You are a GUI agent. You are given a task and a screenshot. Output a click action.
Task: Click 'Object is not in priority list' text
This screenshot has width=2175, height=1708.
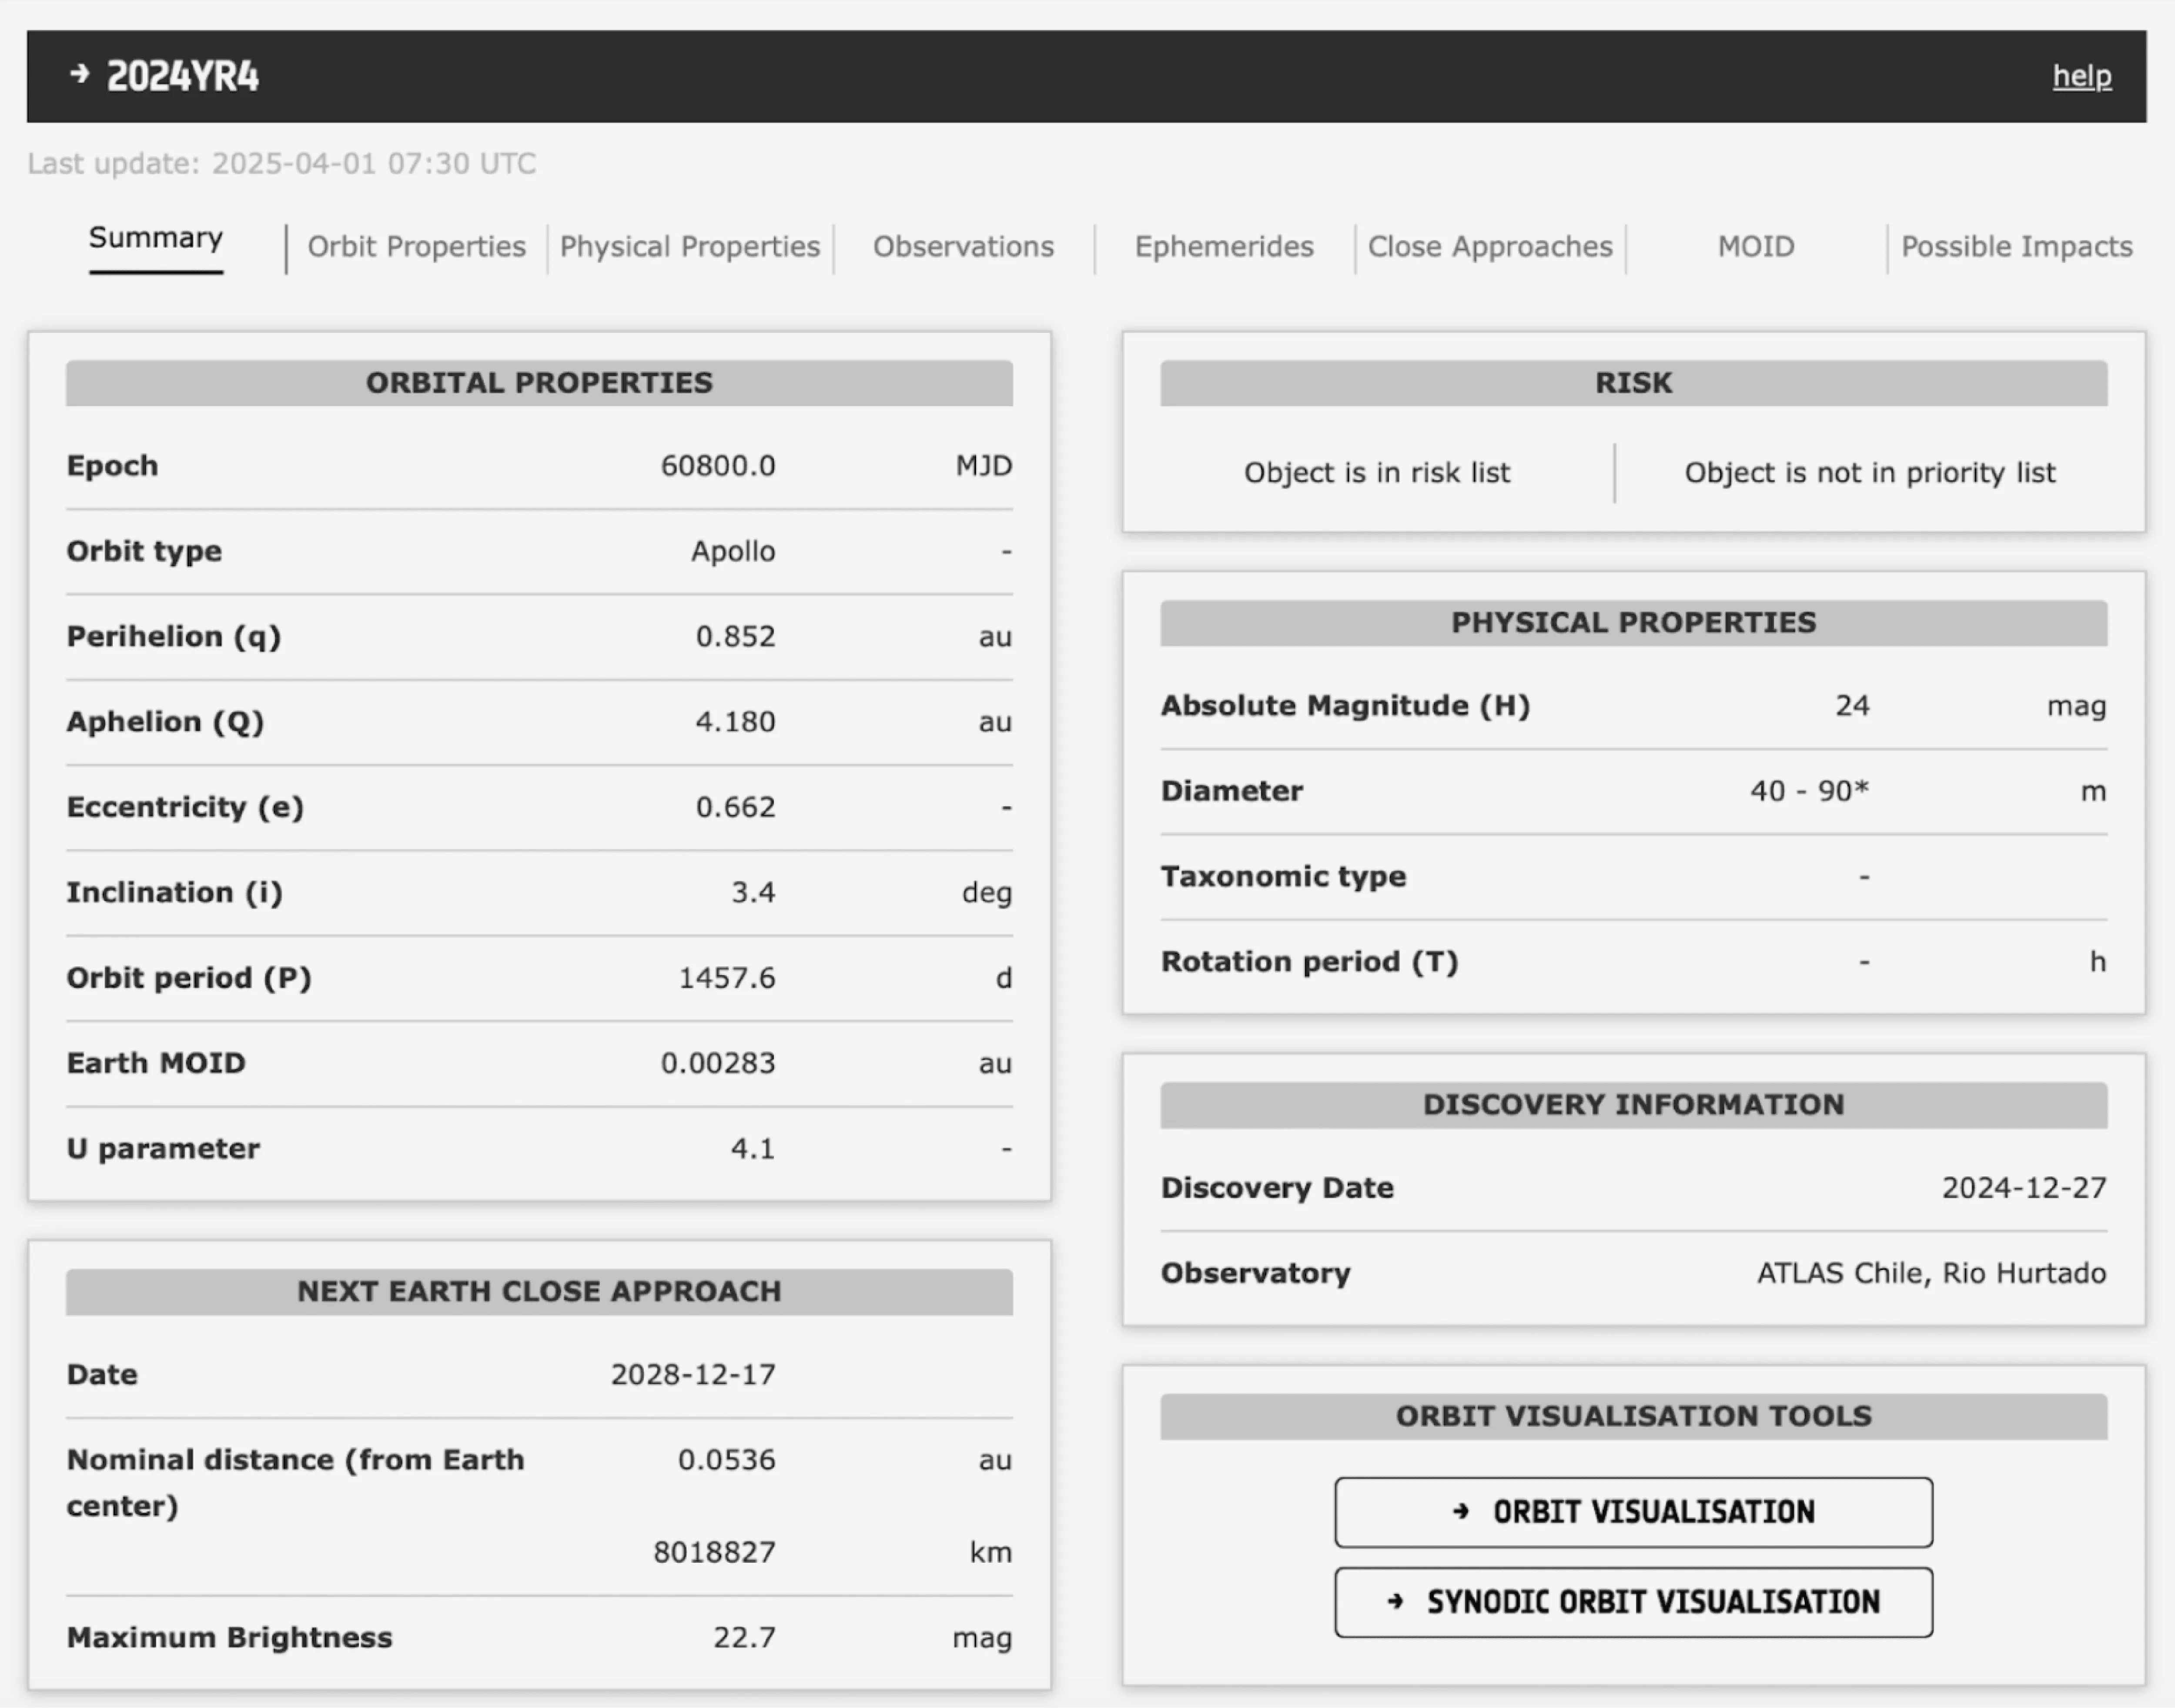tap(1870, 473)
